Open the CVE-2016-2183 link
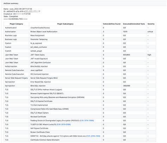The image size is (167, 143). [x=93, y=136]
